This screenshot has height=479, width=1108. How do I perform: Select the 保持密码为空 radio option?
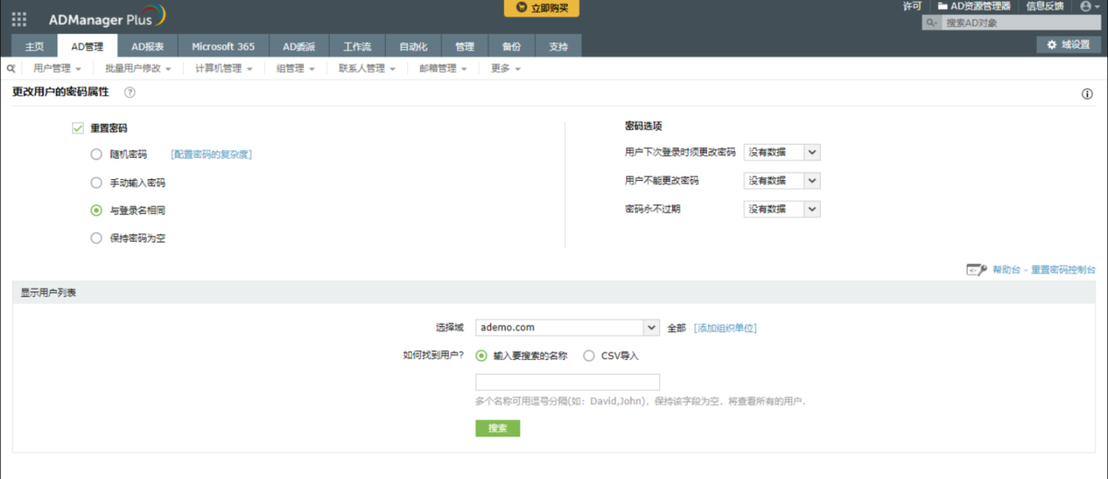(96, 238)
